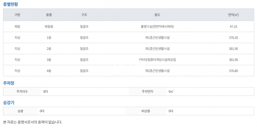Select 인터넷컴퓨터게임시설제공업 usage cell
The height and width of the screenshot is (128, 257).
[x=157, y=60]
